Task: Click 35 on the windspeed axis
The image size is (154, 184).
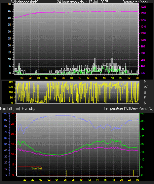Action: [x=9, y=25]
